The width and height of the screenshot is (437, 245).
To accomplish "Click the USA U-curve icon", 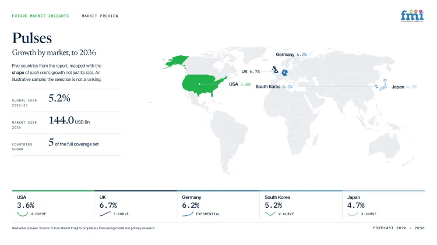I will click(x=23, y=214).
